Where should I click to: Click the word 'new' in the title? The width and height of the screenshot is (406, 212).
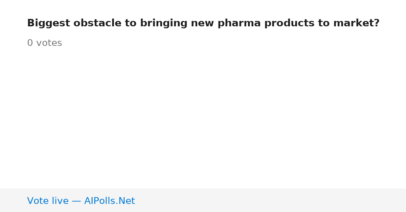point(202,23)
